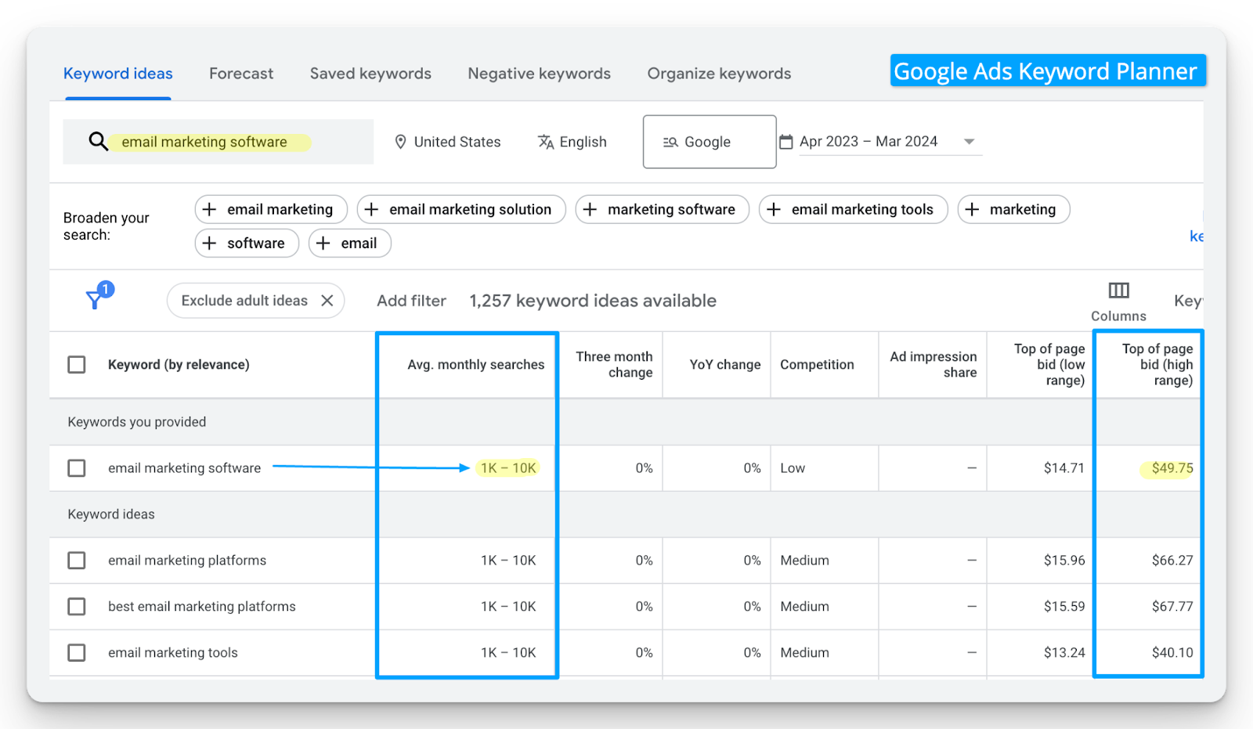
Task: Remove the Exclude adult ideas filter
Action: click(x=327, y=301)
